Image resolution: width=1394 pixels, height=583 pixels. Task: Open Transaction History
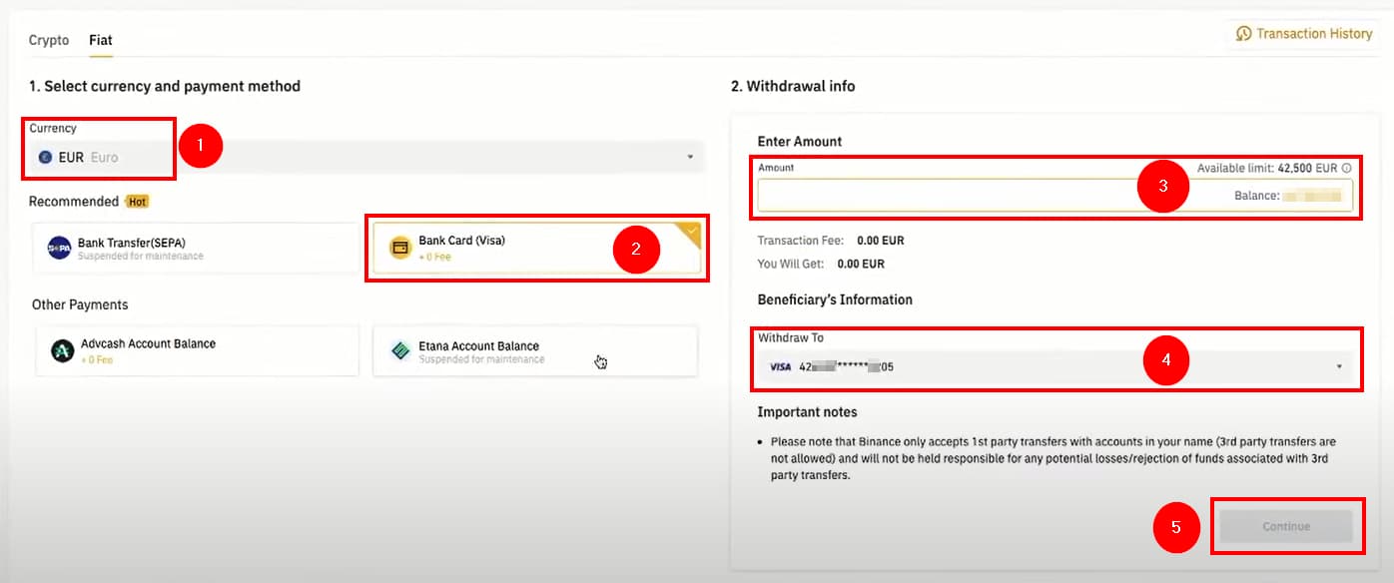tap(1304, 34)
